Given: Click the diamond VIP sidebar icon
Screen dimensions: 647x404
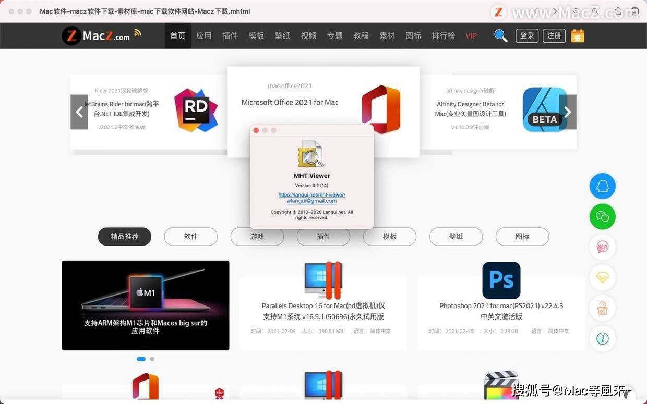Looking at the screenshot, I should tap(603, 278).
